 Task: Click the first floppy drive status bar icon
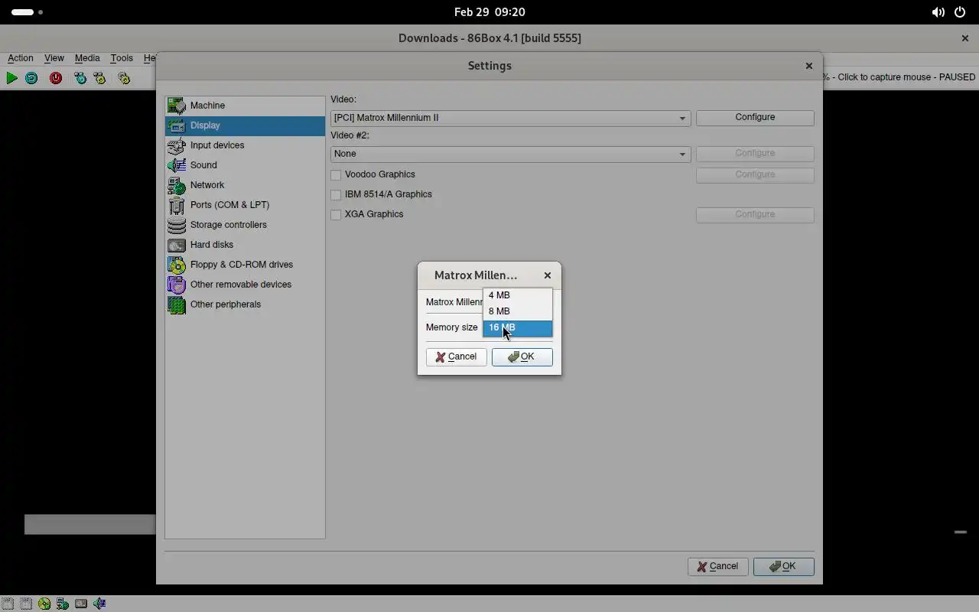tap(8, 604)
